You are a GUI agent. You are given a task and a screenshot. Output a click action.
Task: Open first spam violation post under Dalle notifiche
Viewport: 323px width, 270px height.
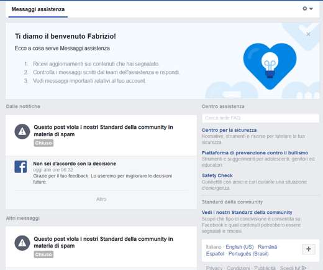click(103, 131)
